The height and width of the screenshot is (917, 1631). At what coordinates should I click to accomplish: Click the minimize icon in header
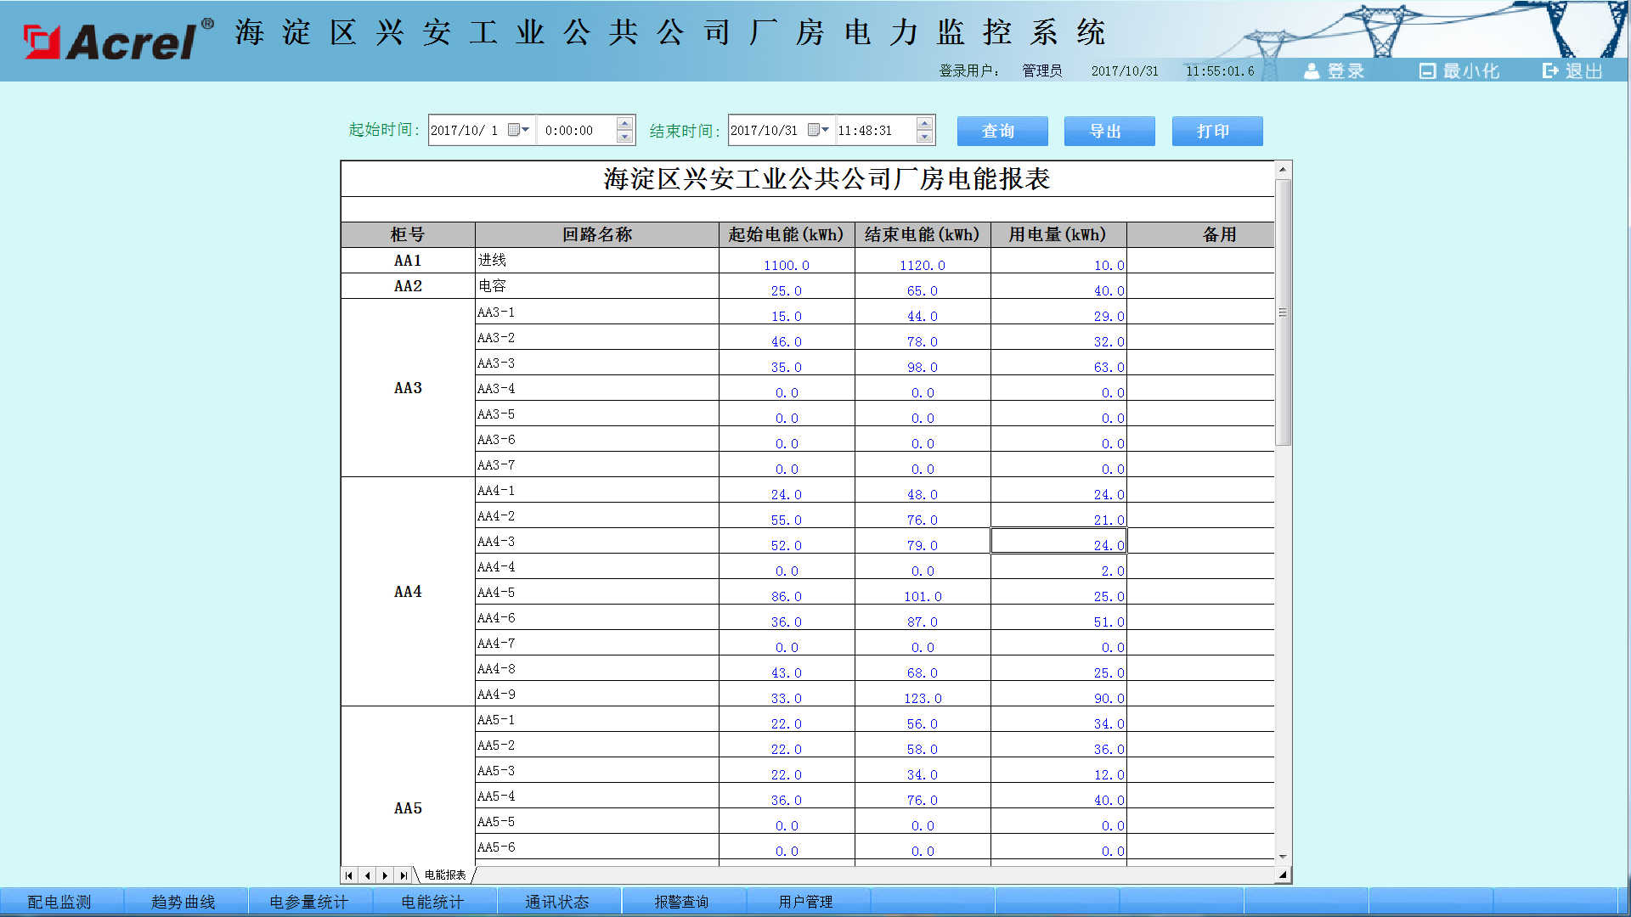pos(1427,71)
